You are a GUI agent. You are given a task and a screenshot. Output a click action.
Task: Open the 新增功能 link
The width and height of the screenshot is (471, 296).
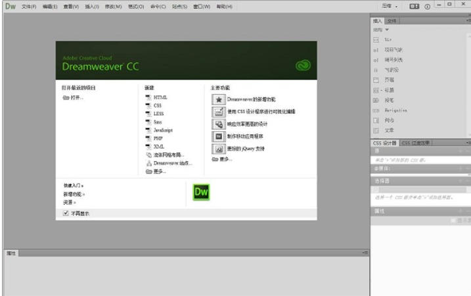click(74, 194)
